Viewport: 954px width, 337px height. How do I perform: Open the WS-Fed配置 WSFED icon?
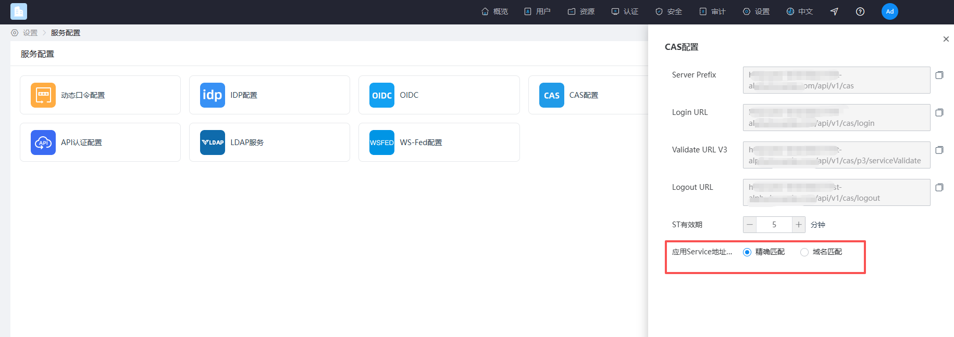coord(382,142)
